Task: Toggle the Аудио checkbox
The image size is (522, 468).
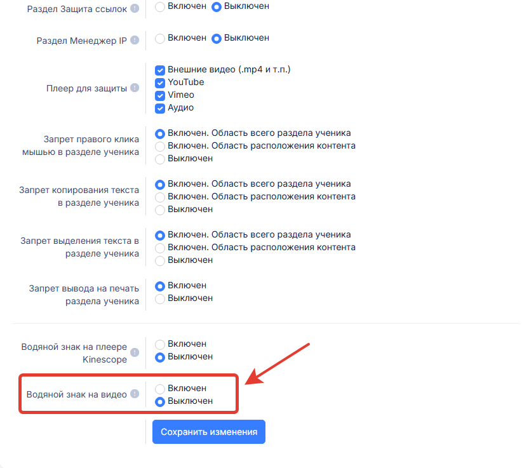Action: tap(160, 108)
